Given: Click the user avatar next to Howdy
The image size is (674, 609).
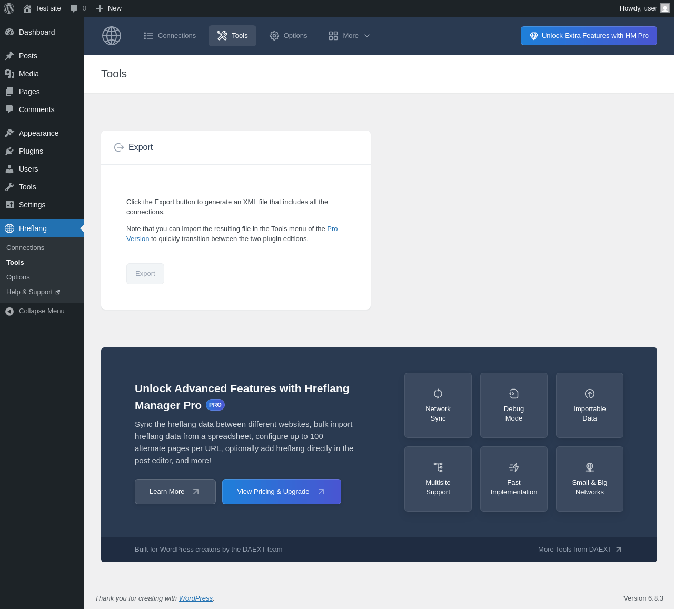Looking at the screenshot, I should click(665, 8).
